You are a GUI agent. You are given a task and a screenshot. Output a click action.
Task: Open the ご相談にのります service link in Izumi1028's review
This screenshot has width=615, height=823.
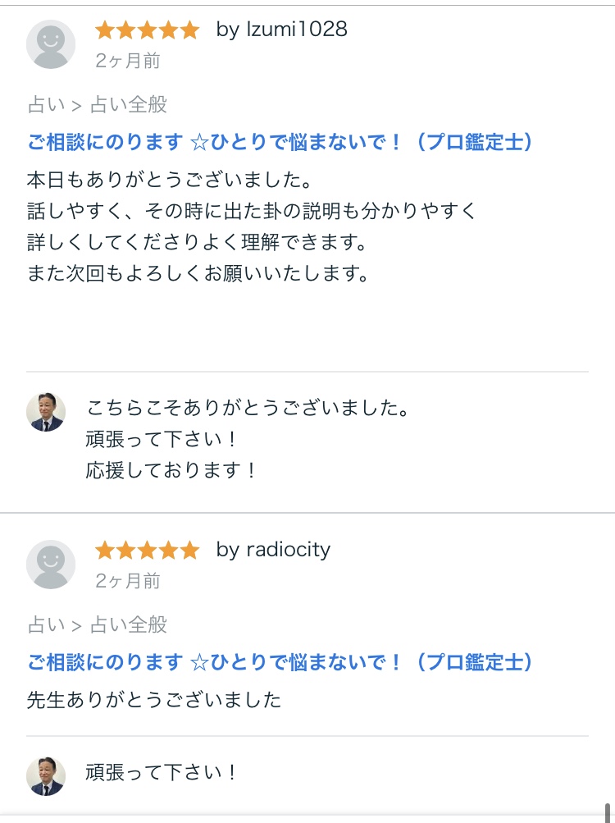[280, 143]
